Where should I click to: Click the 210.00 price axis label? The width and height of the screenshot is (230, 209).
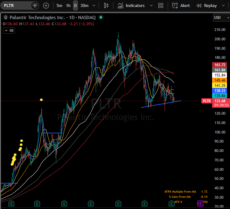[220, 30]
